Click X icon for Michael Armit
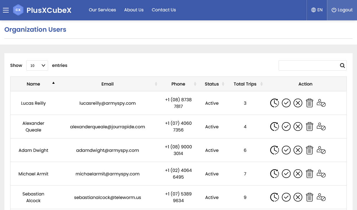This screenshot has width=357, height=210. [298, 174]
